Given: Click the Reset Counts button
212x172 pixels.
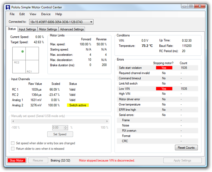Looking at the screenshot, I should (186, 147).
